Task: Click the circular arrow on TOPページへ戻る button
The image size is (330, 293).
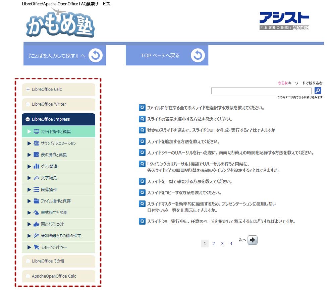Action: pyautogui.click(x=198, y=56)
